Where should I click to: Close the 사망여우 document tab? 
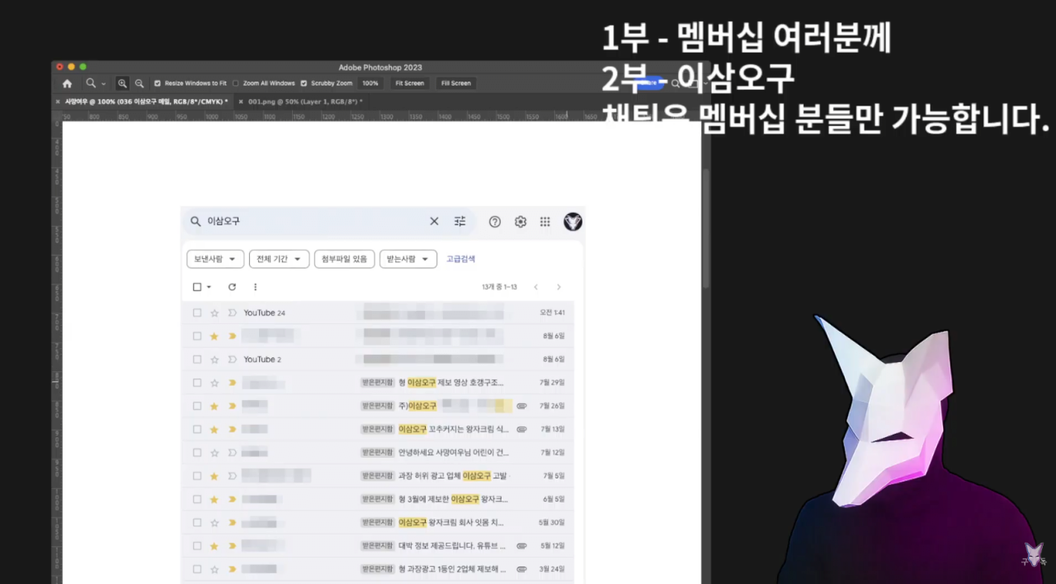58,101
